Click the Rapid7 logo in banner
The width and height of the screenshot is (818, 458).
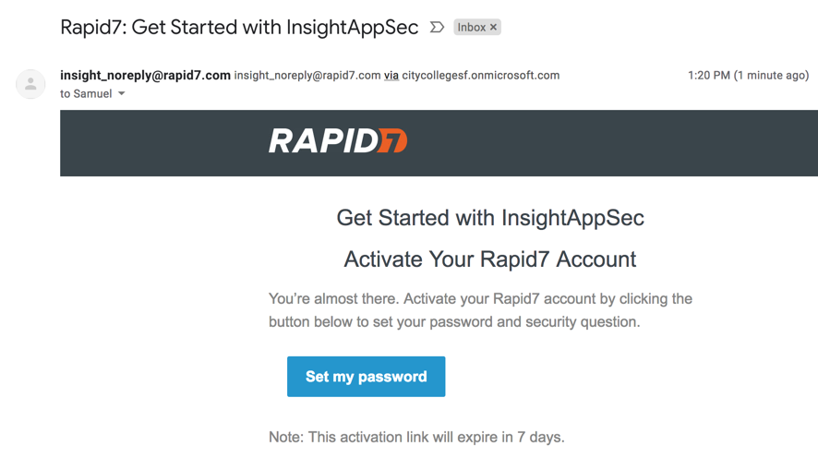[338, 141]
